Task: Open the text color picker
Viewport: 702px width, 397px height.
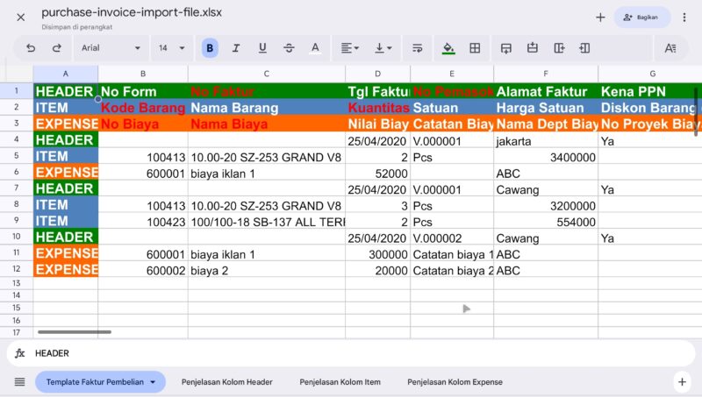Action: coord(315,48)
